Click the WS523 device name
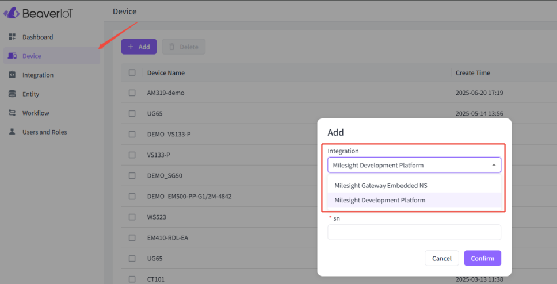The width and height of the screenshot is (557, 284). click(157, 217)
